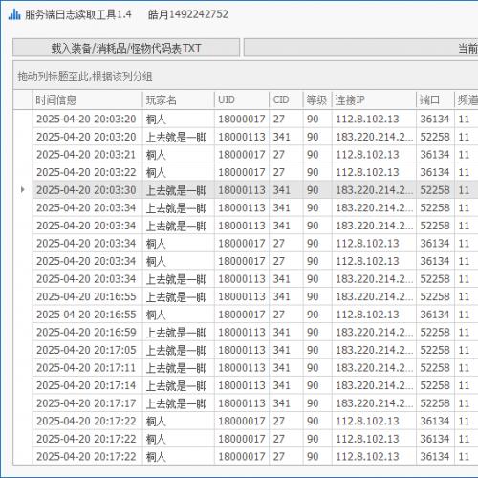Click the 频道 column header
478x478 pixels.
(x=467, y=100)
